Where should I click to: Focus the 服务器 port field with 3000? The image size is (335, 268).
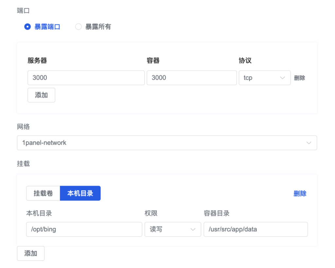coord(86,78)
